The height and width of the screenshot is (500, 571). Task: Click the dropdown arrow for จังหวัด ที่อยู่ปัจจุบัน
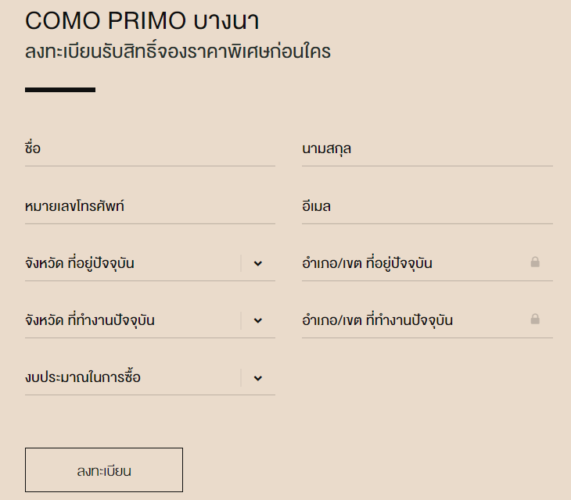(x=258, y=263)
